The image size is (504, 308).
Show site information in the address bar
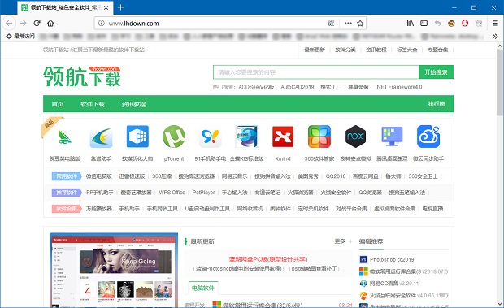pos(102,23)
